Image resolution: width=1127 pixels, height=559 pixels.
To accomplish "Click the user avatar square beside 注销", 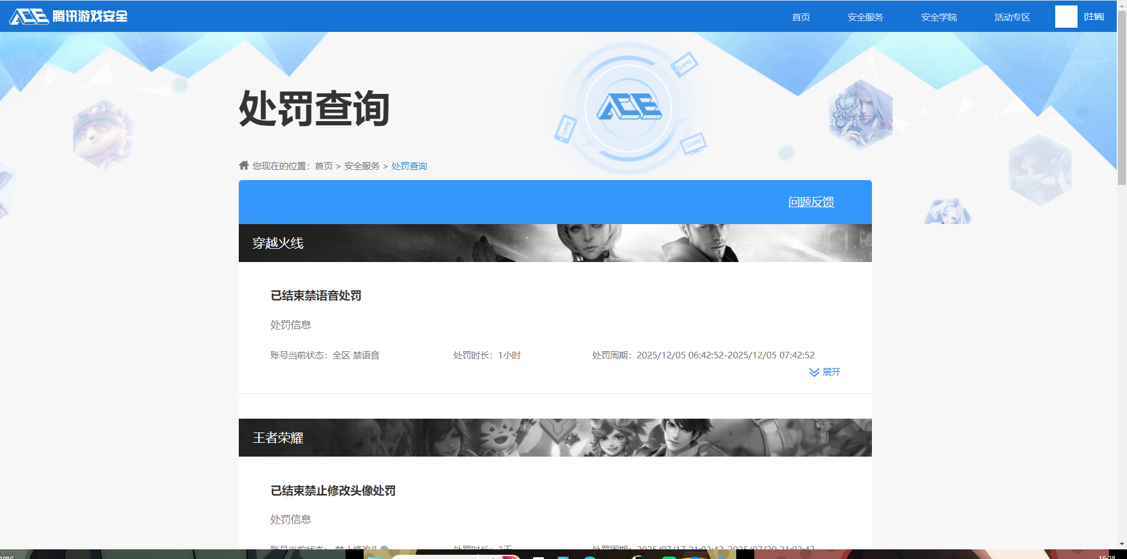I will point(1065,16).
